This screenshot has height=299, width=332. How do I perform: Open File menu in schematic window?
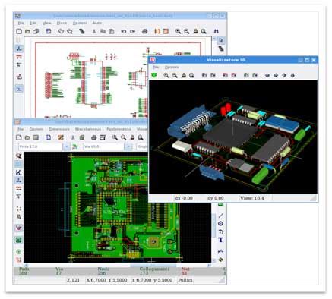(x=21, y=23)
